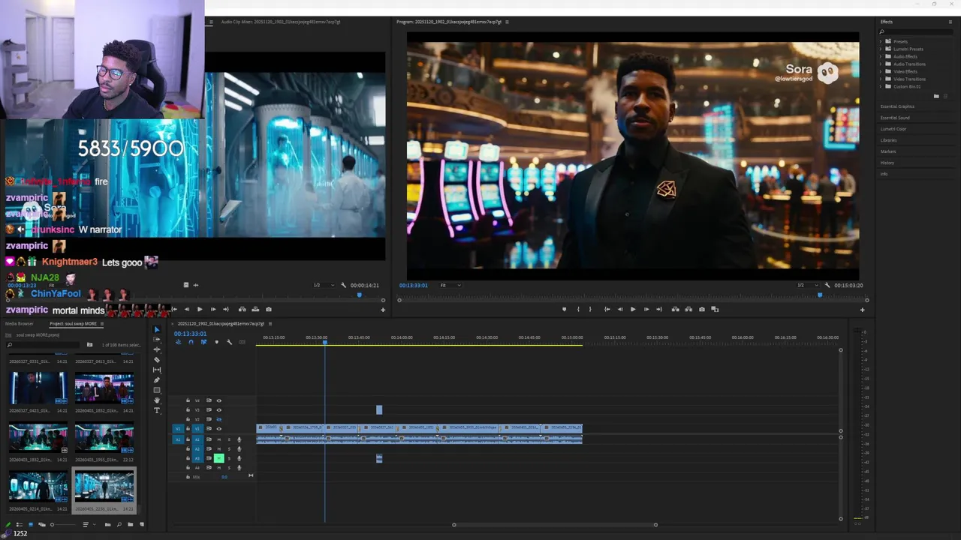Image resolution: width=961 pixels, height=540 pixels.
Task: Step back one frame in Program monitor
Action: pos(620,309)
